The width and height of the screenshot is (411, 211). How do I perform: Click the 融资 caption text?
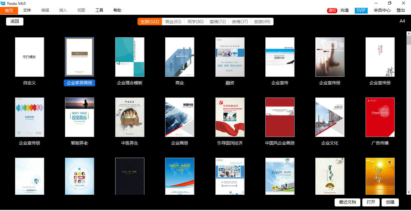pyautogui.click(x=230, y=83)
